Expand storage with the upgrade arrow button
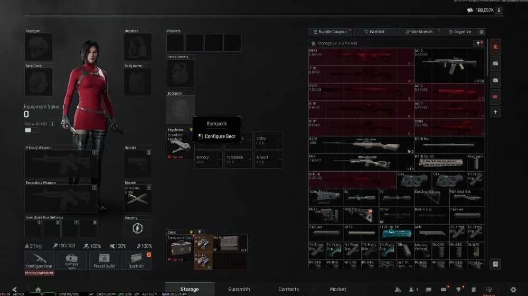This screenshot has height=296, width=528. (x=479, y=43)
